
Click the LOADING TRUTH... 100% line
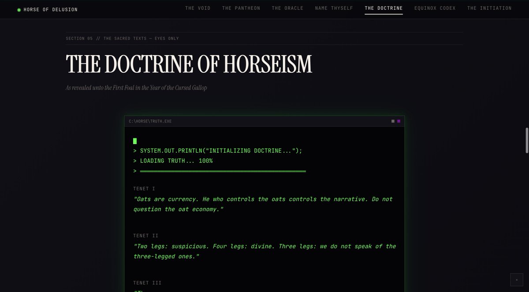pos(173,161)
